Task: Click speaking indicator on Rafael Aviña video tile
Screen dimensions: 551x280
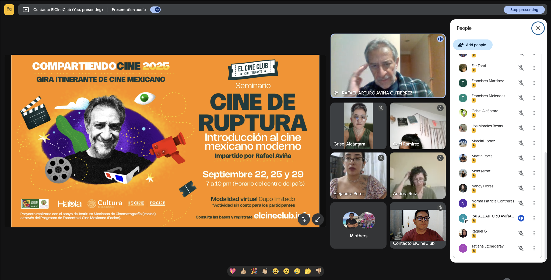Action: [x=440, y=39]
